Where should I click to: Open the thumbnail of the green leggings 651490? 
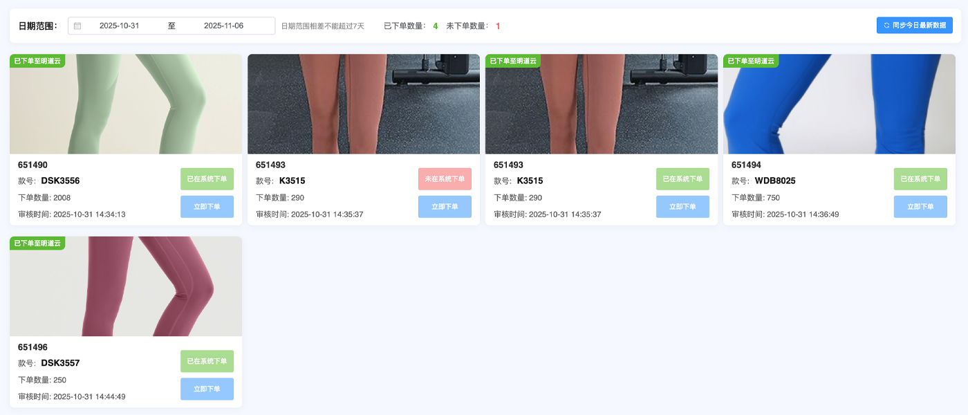[x=125, y=104]
